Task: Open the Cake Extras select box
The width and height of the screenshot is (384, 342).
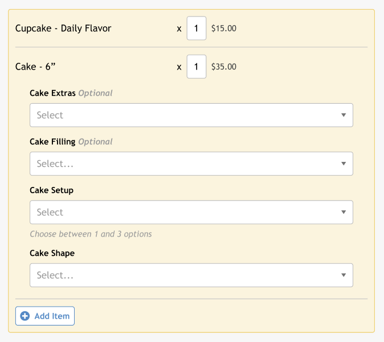Action: coord(191,115)
